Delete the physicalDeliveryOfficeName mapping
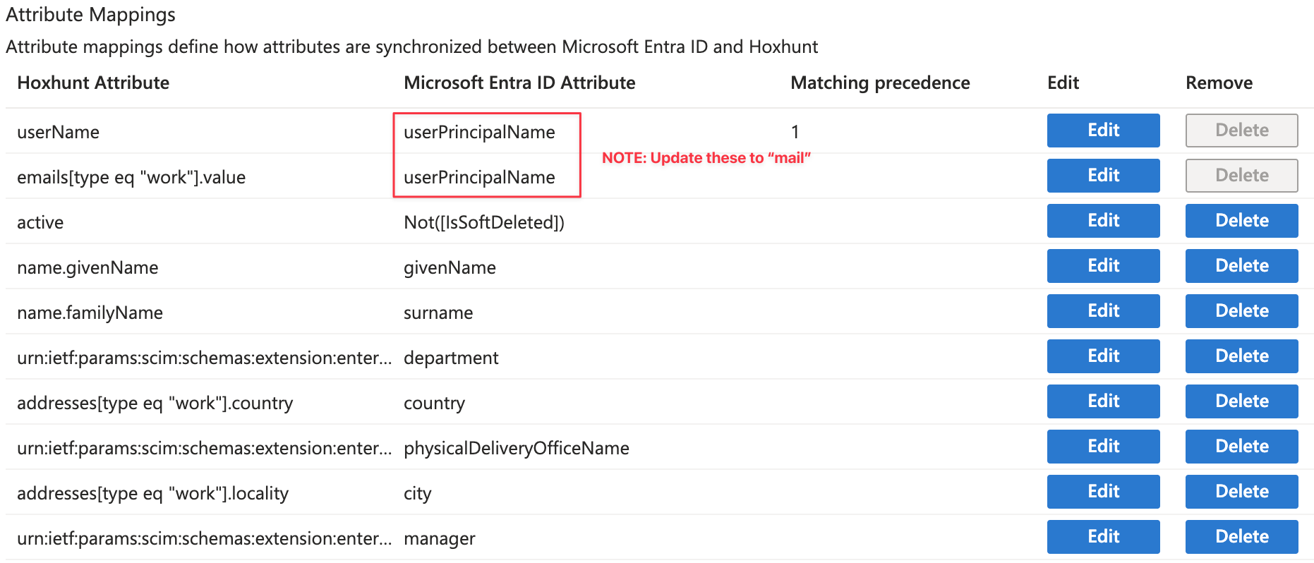Screen dimensions: 1314x563 click(x=1241, y=447)
